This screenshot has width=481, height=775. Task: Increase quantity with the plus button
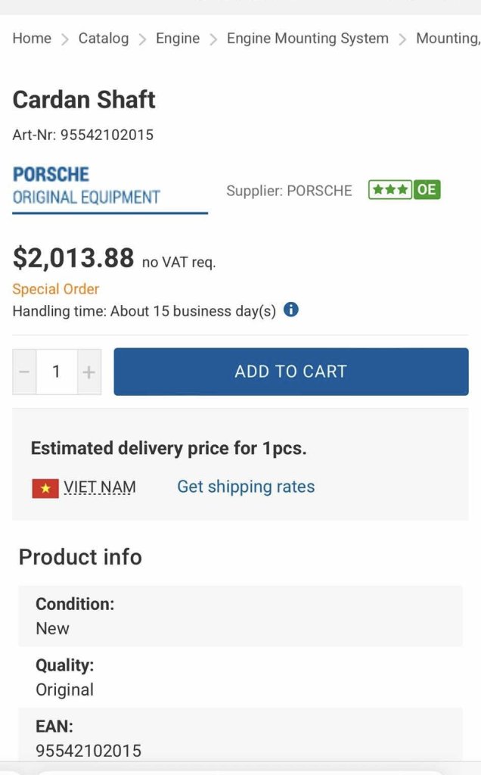point(89,372)
